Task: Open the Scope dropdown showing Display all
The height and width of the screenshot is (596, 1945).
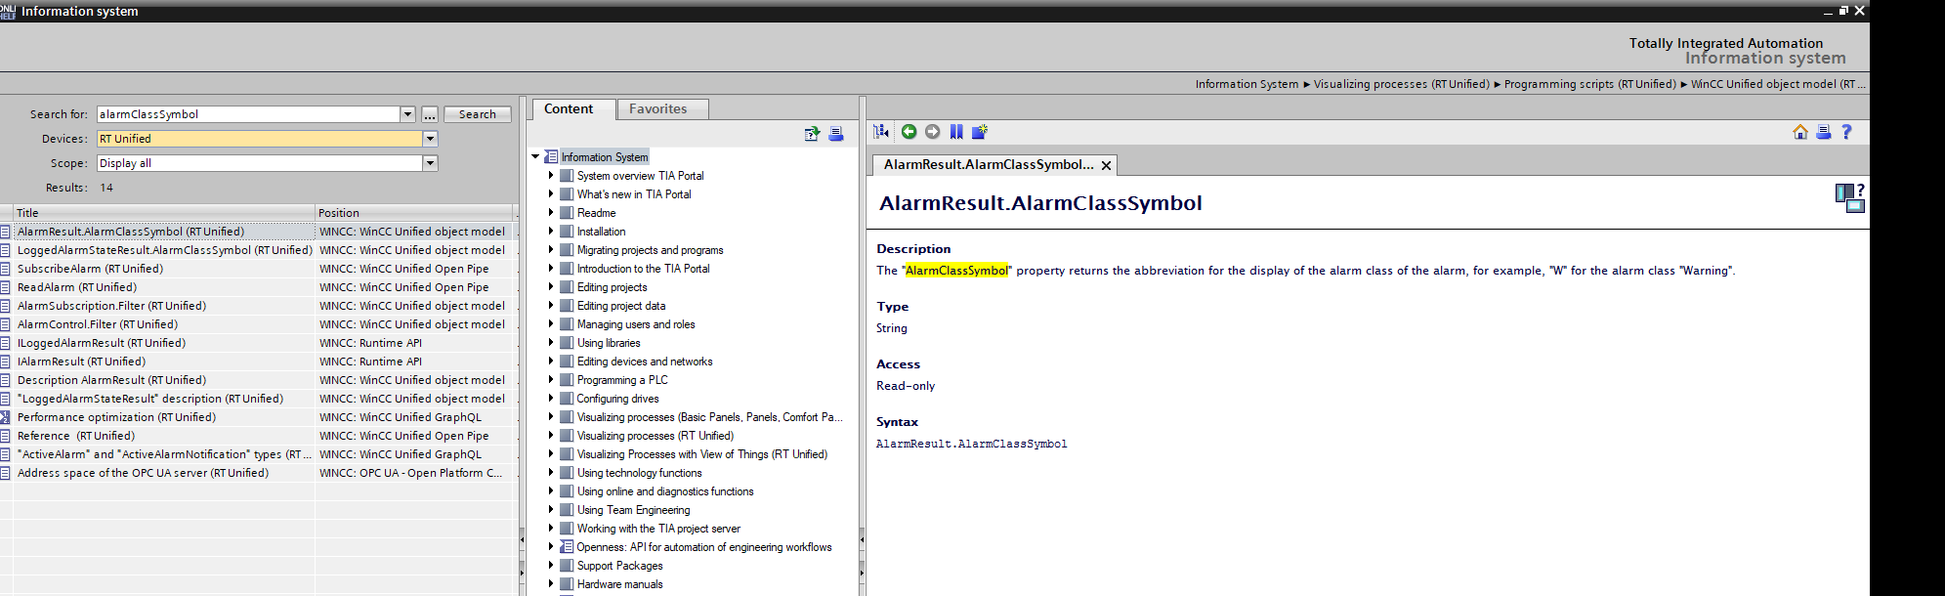Action: click(430, 163)
